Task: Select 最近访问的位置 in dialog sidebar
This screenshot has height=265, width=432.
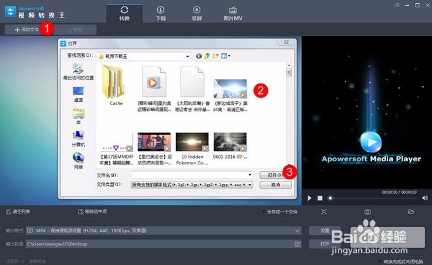Action: [x=79, y=72]
